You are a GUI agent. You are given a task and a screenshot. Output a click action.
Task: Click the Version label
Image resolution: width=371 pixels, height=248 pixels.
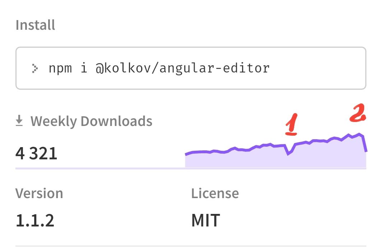pyautogui.click(x=39, y=193)
